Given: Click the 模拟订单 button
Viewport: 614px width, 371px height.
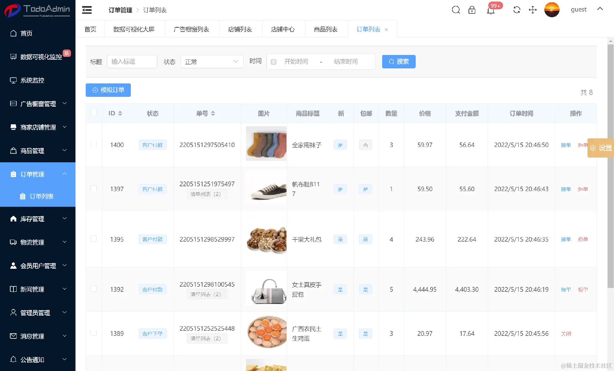Looking at the screenshot, I should pos(108,90).
